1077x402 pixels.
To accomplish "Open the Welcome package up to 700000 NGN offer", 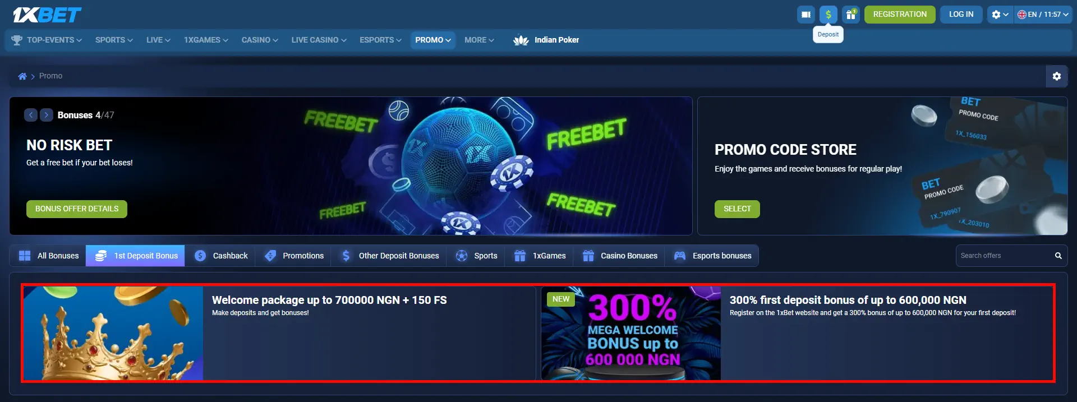I will pyautogui.click(x=329, y=300).
